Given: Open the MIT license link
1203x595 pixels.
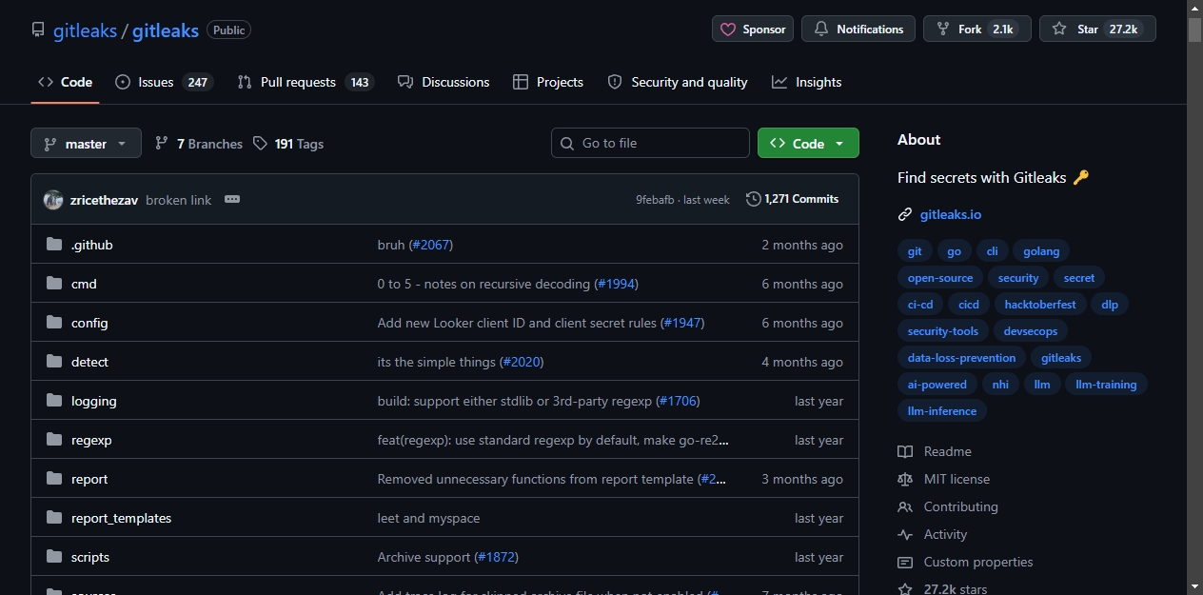Looking at the screenshot, I should (944, 479).
